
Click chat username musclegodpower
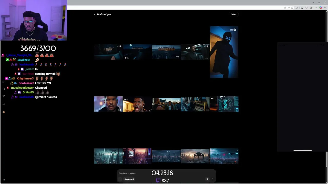(x=22, y=88)
